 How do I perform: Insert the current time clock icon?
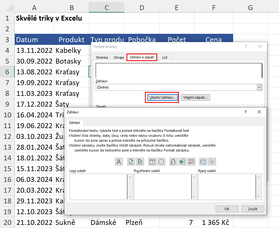pos(161,162)
